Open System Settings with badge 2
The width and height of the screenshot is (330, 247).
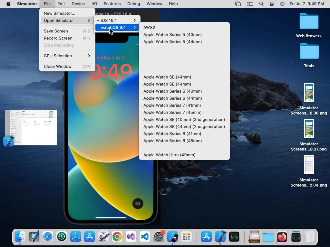pos(159,237)
